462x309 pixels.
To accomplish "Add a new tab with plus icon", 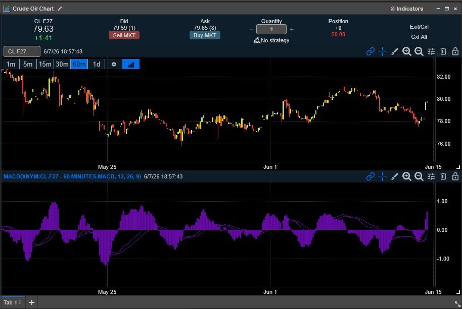I will [x=31, y=302].
